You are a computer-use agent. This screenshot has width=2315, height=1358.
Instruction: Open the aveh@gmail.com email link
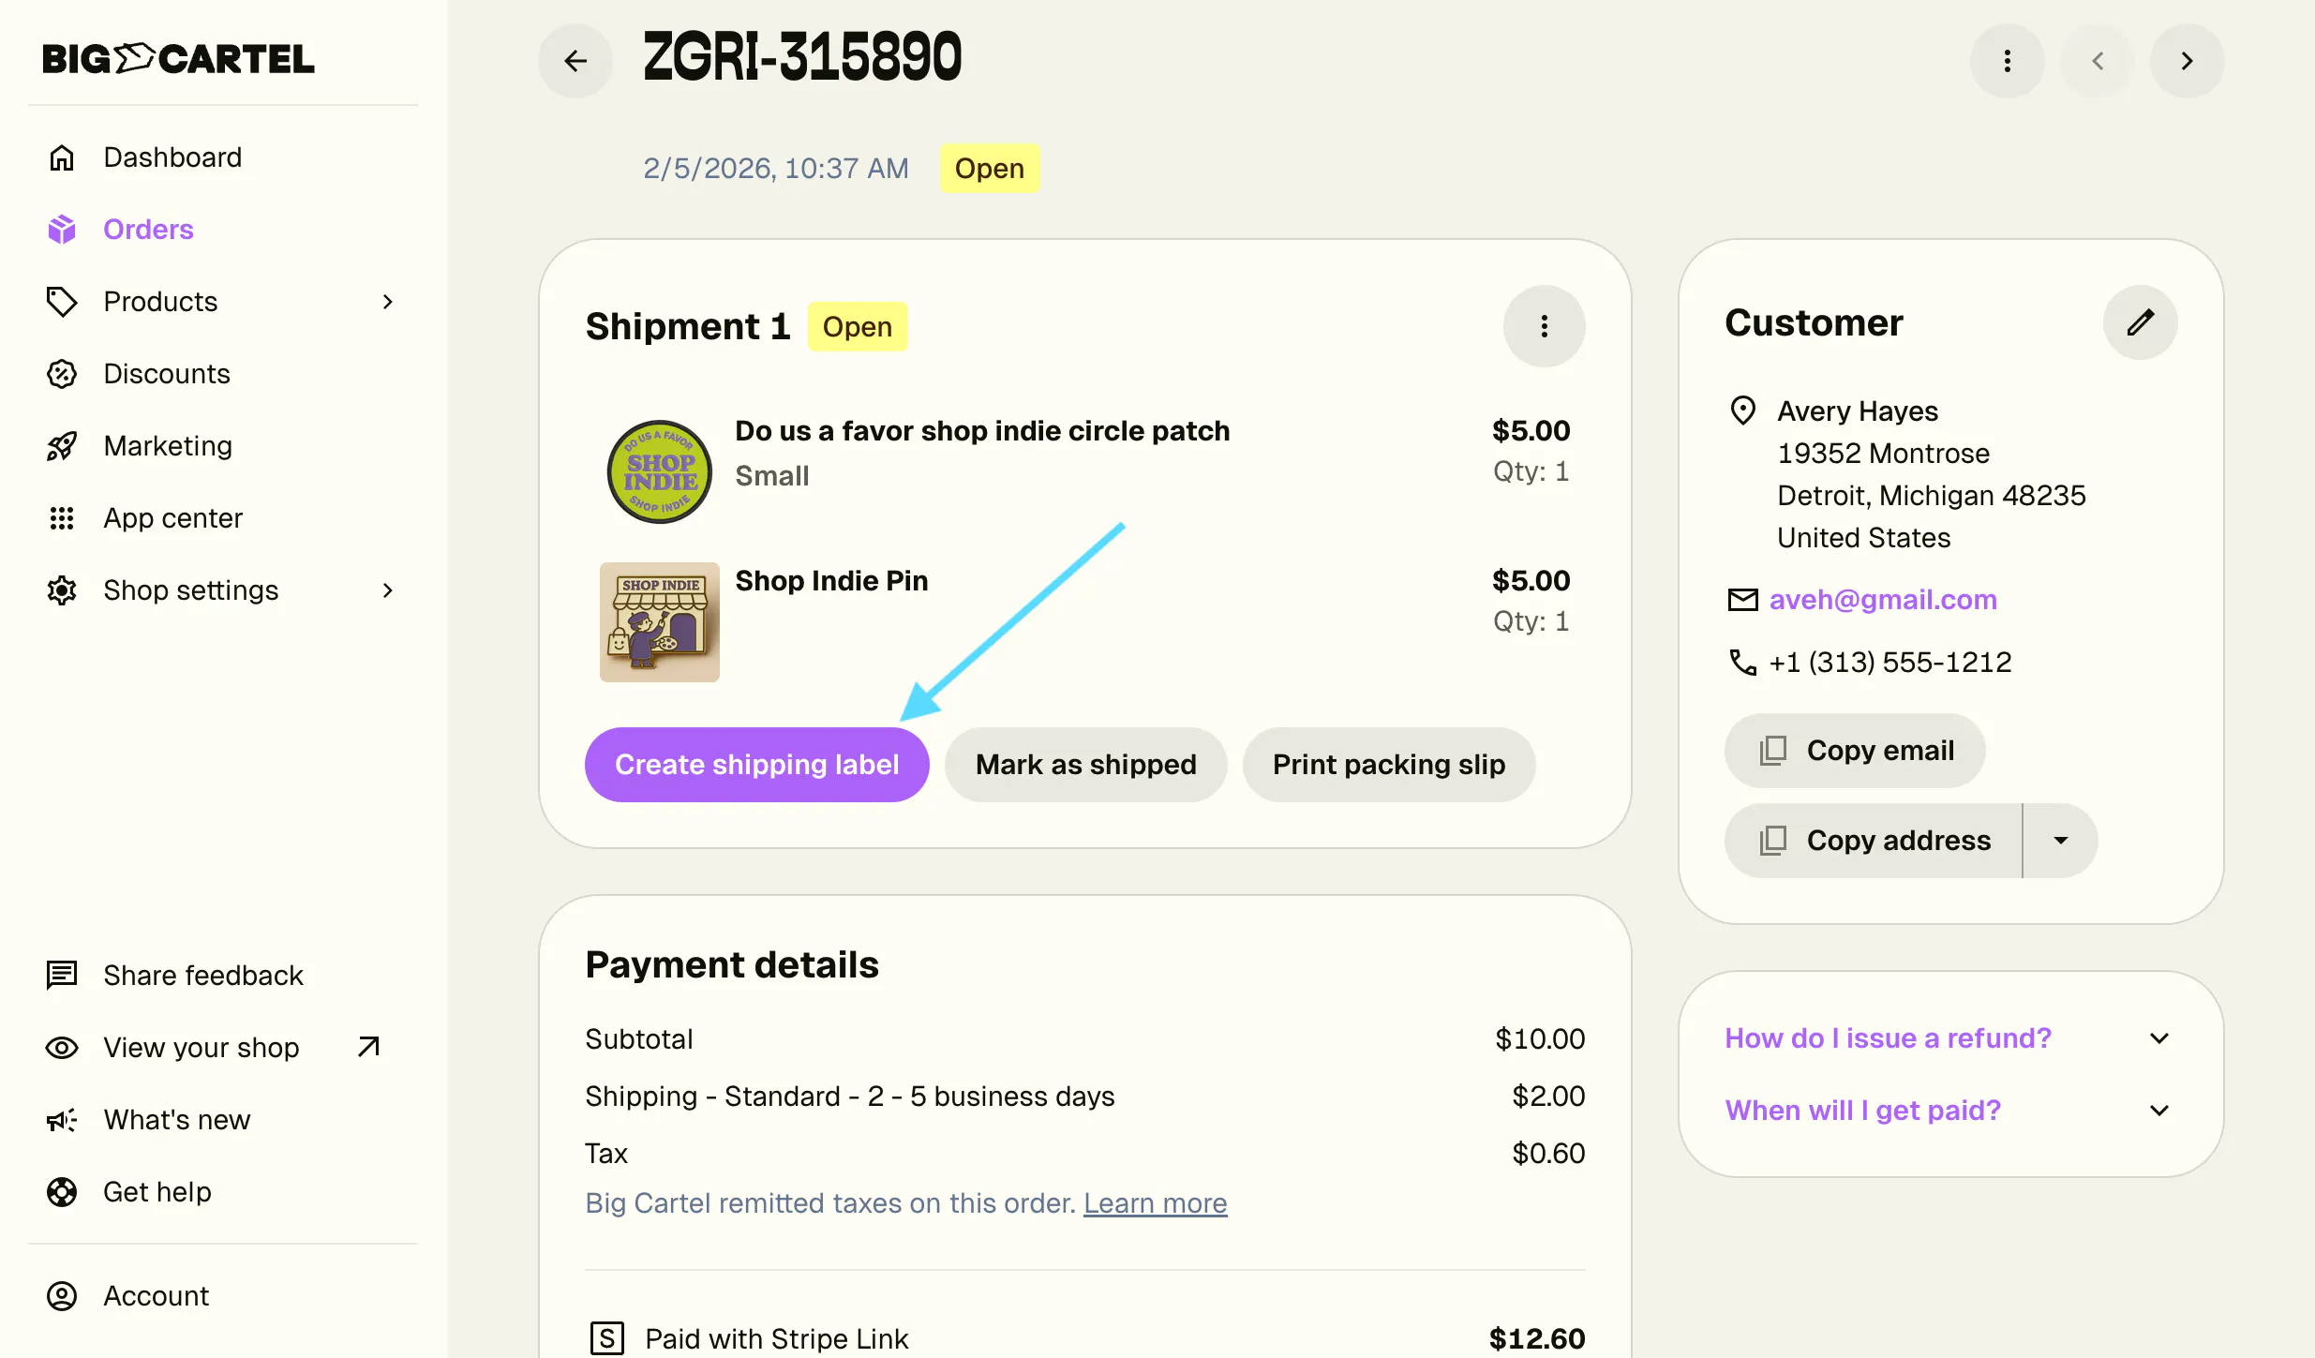tap(1882, 600)
